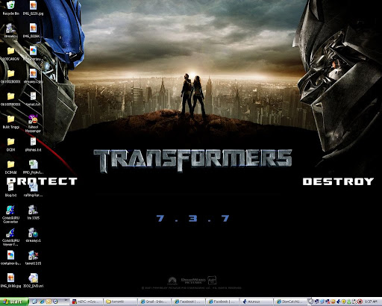This screenshot has width=382, height=306.
Task: Open the streamyx1 network shortcut with globe
Action: pyautogui.click(x=33, y=235)
